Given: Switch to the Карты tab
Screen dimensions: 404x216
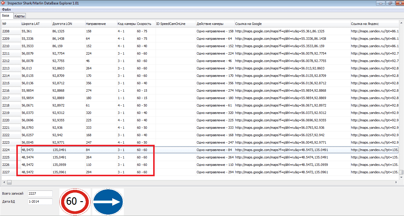Looking at the screenshot, I should [x=20, y=16].
